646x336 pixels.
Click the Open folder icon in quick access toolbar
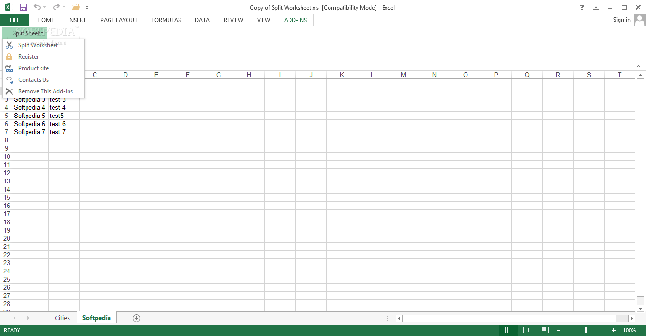pyautogui.click(x=75, y=7)
